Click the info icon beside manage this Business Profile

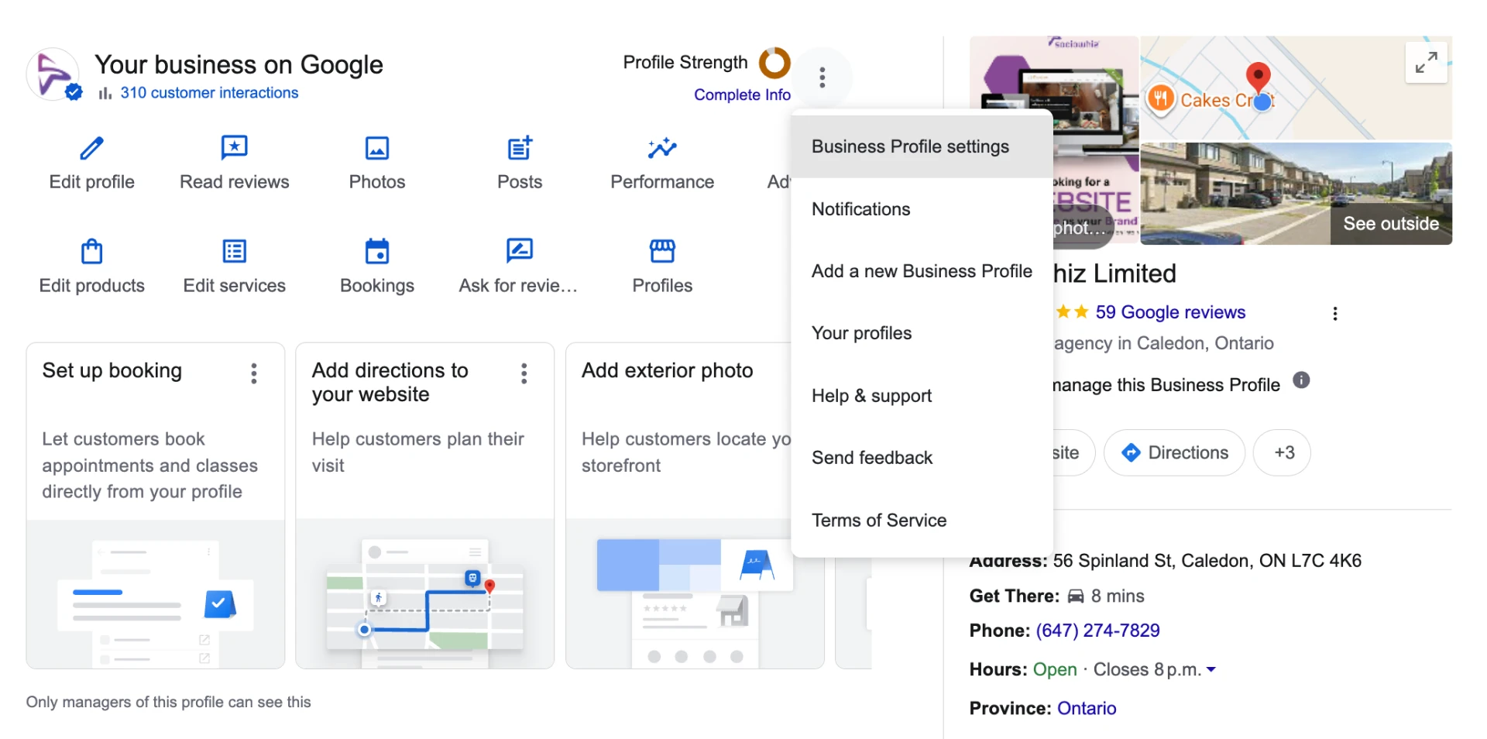(x=1302, y=380)
